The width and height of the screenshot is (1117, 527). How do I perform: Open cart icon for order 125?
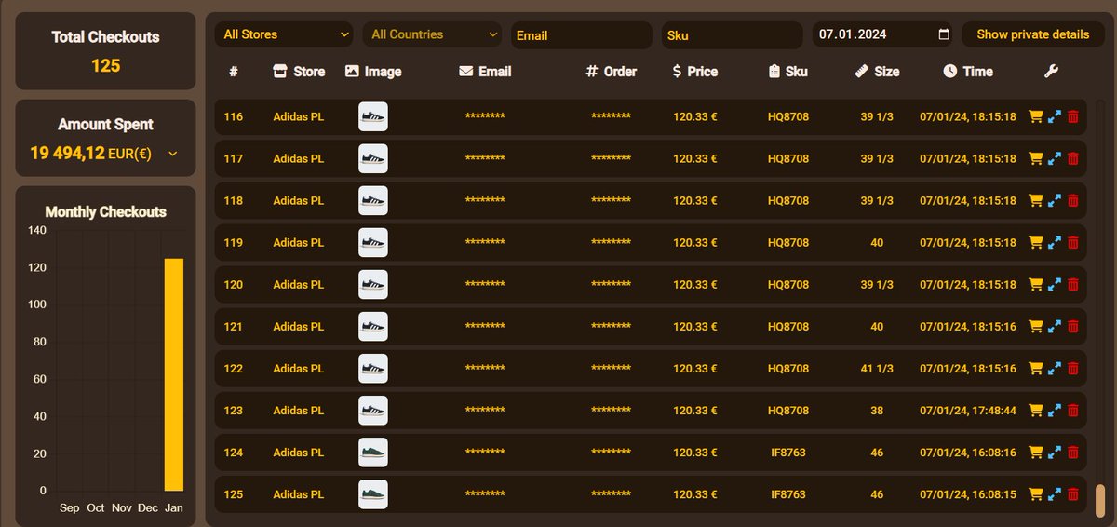point(1035,493)
